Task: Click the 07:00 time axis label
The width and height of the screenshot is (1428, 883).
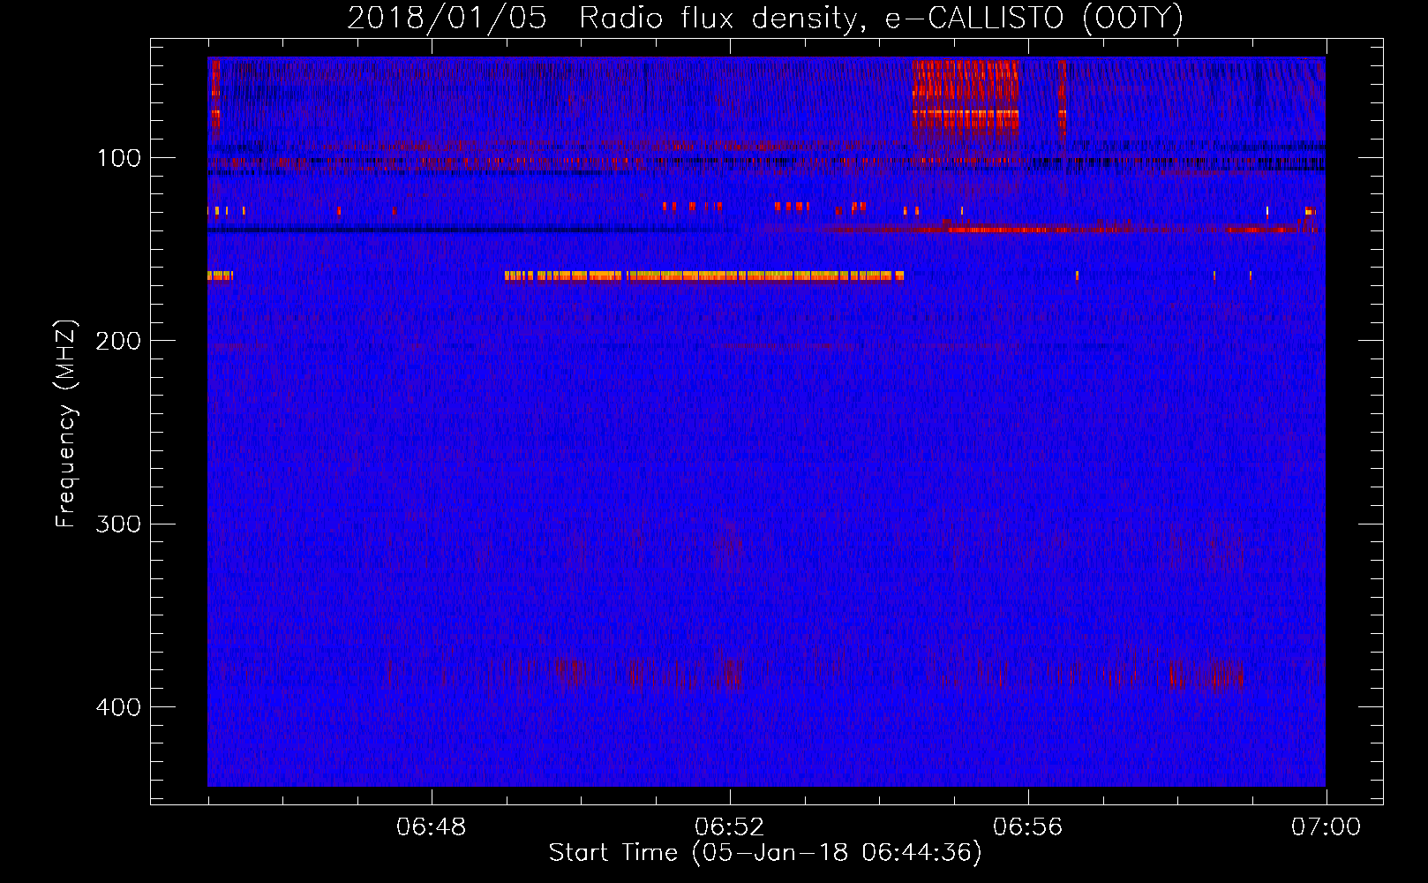Action: point(1327,827)
